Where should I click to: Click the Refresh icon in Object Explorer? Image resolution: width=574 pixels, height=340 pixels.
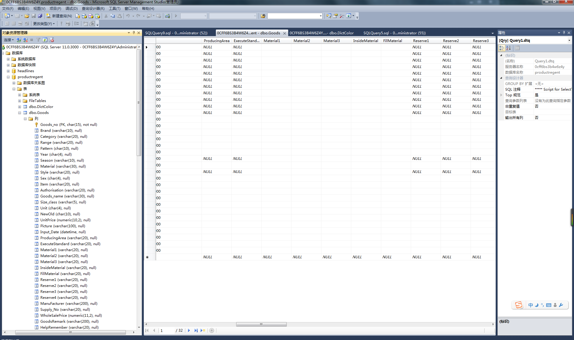[45, 40]
